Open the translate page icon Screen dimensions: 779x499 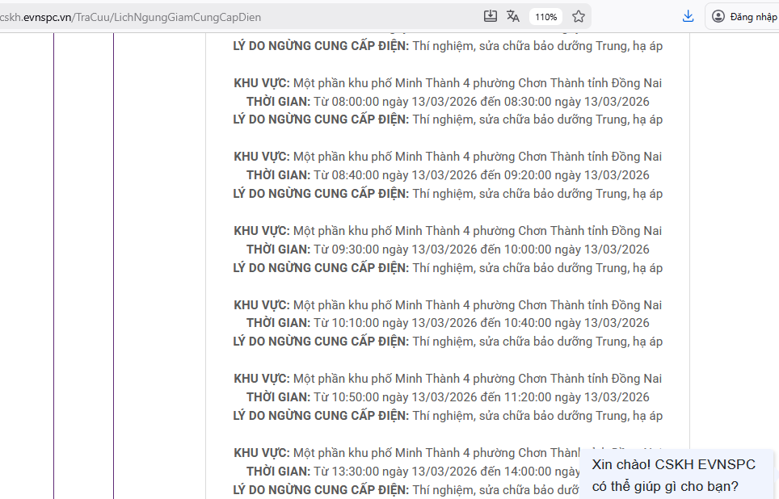pyautogui.click(x=513, y=16)
